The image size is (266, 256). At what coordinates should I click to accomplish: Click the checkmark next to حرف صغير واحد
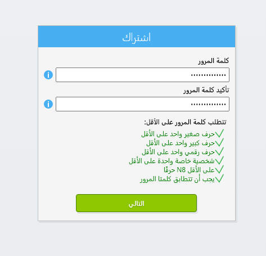point(219,133)
